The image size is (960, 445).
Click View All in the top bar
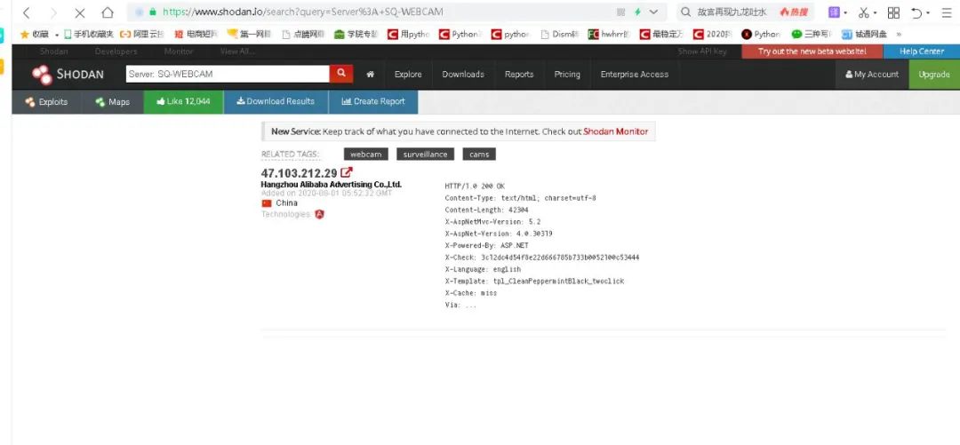pos(237,52)
